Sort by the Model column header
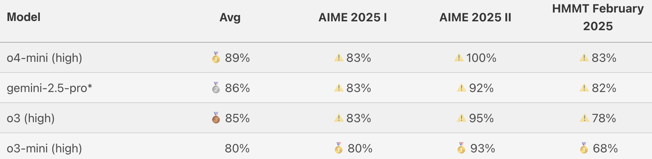This screenshot has width=652, height=159. [x=24, y=17]
